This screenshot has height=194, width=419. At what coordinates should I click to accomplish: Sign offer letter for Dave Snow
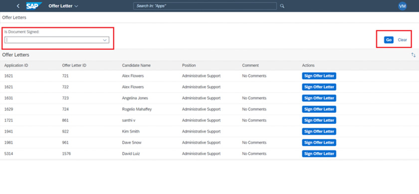pyautogui.click(x=319, y=143)
